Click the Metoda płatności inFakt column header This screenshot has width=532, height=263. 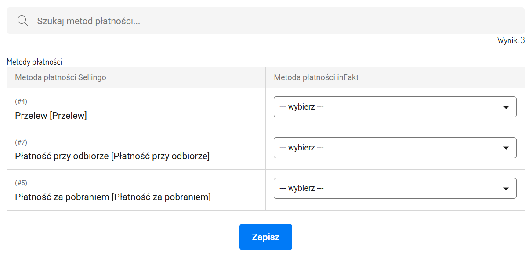point(316,77)
